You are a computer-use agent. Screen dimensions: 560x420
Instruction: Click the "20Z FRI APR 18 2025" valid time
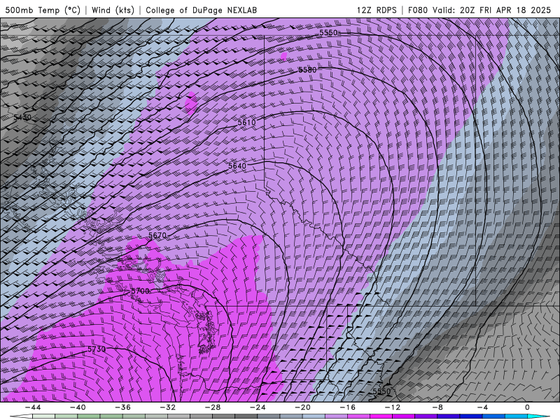pos(505,10)
